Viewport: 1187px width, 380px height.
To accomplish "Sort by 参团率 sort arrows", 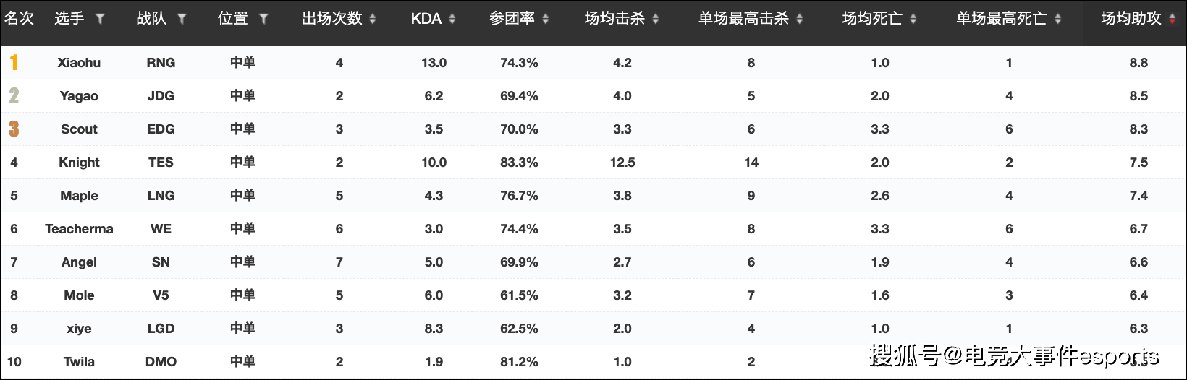I will point(546,19).
